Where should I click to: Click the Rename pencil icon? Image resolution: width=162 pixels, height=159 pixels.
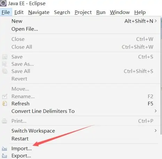(x=5, y=96)
